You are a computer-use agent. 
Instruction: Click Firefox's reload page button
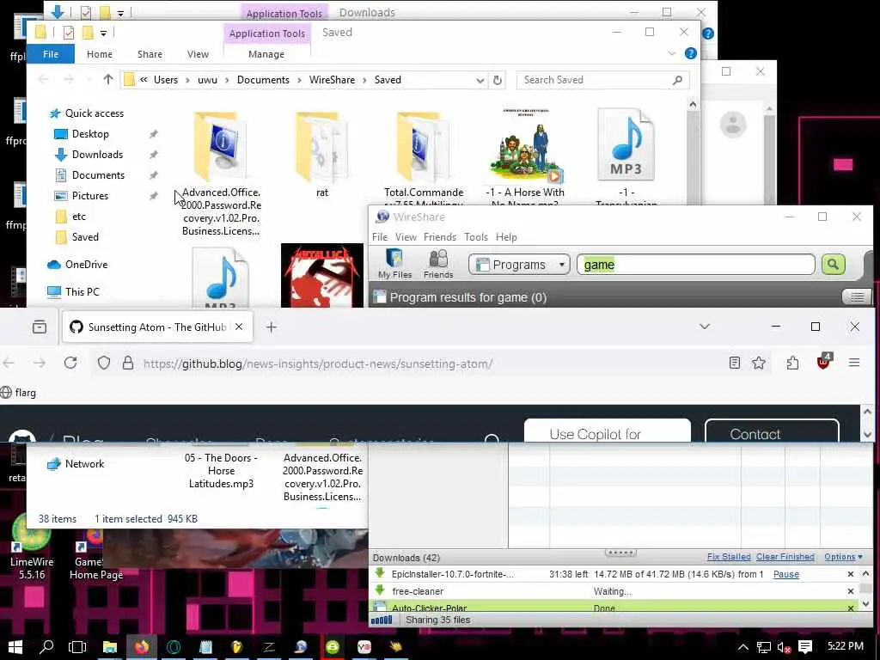[70, 364]
